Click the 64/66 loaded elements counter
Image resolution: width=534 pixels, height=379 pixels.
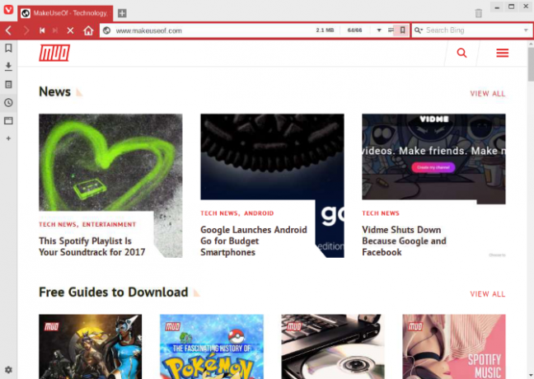click(354, 30)
